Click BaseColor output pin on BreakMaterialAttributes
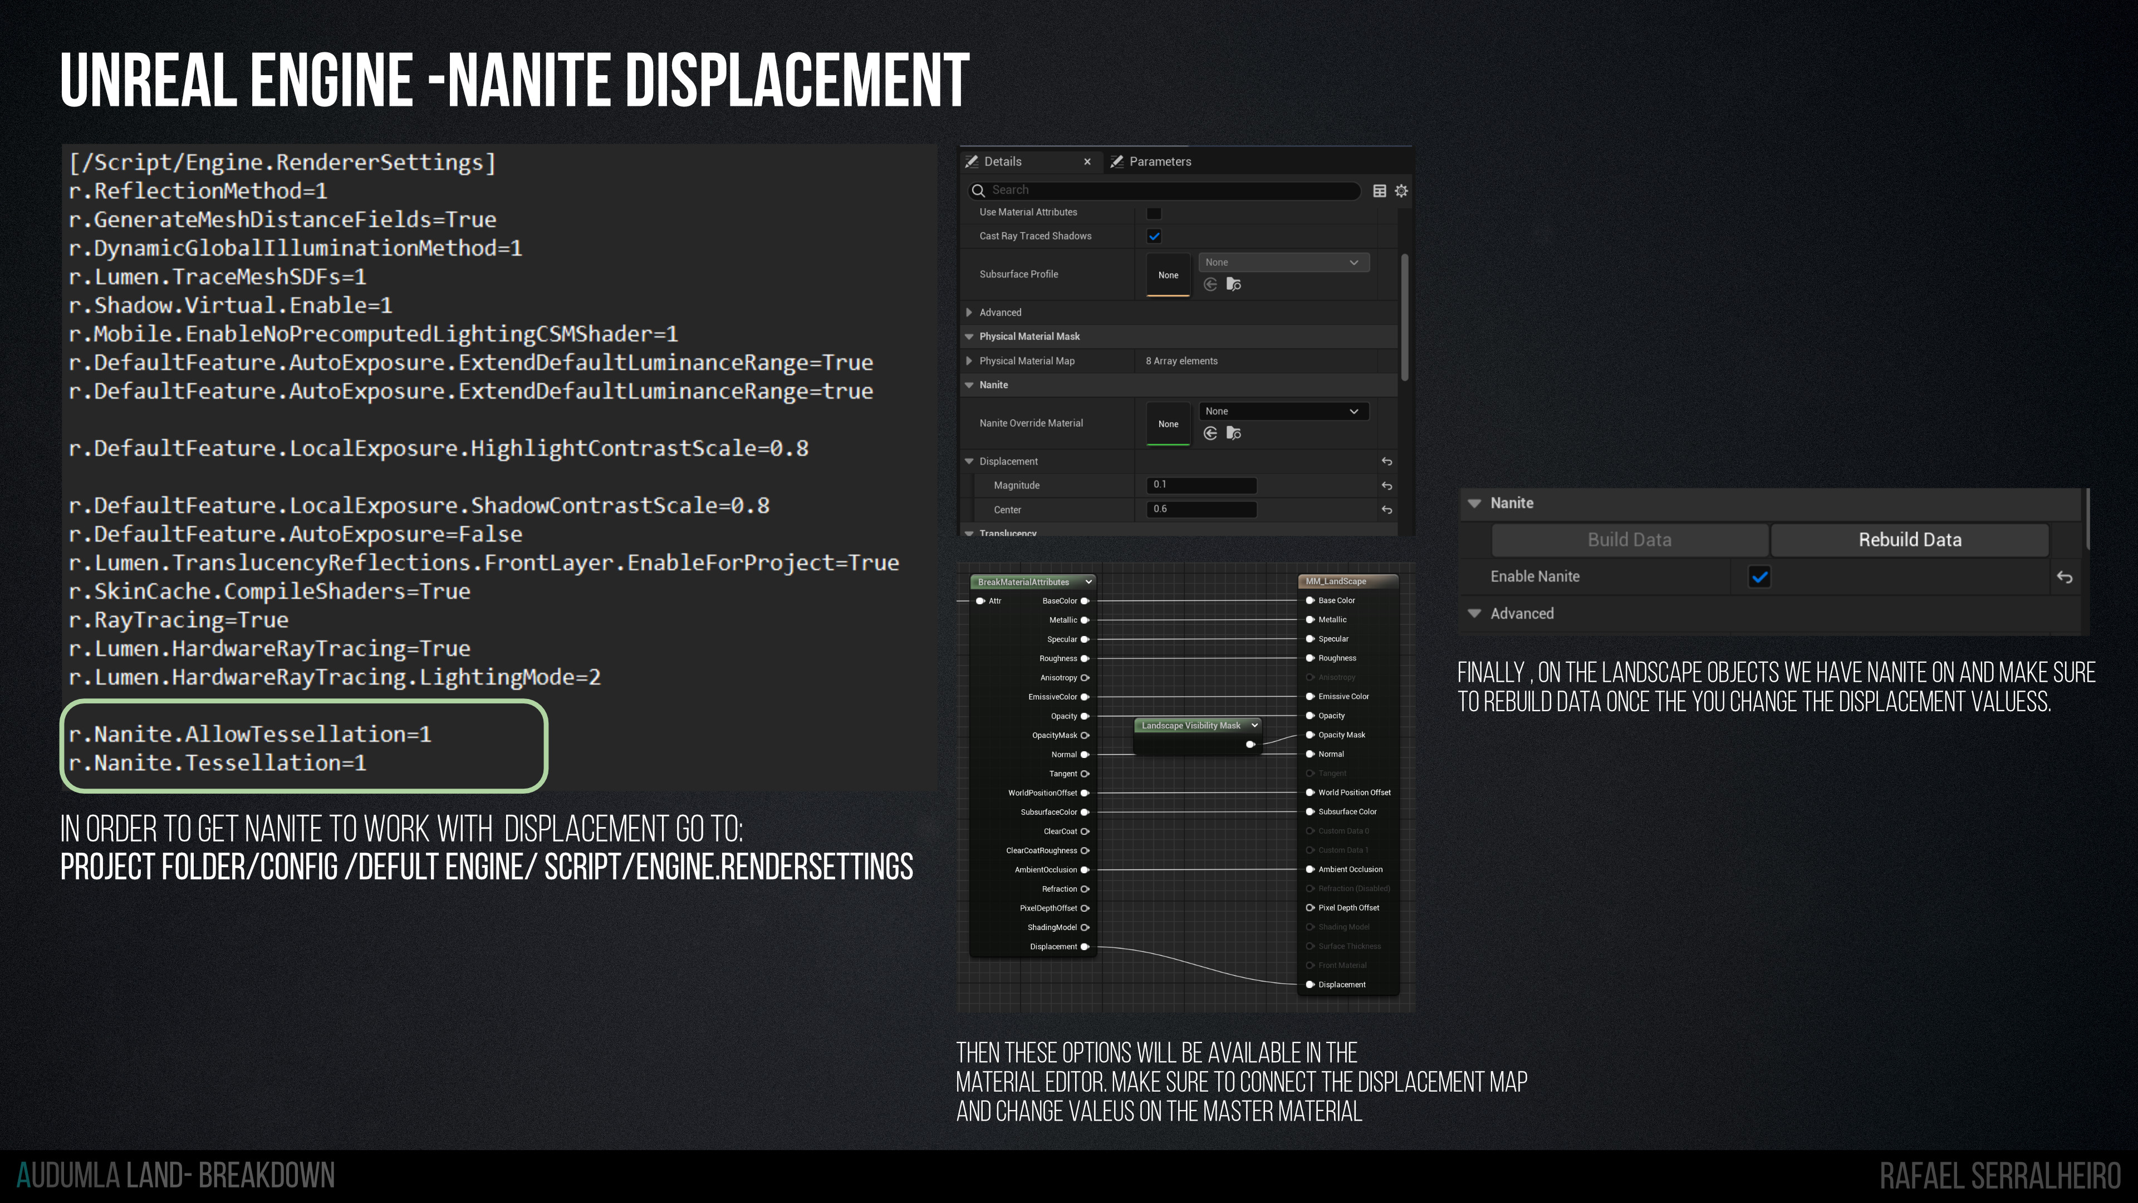 click(1085, 601)
